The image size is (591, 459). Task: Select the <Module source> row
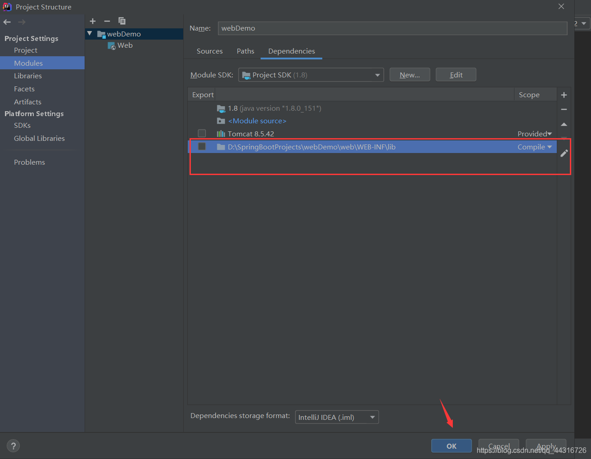(372, 121)
